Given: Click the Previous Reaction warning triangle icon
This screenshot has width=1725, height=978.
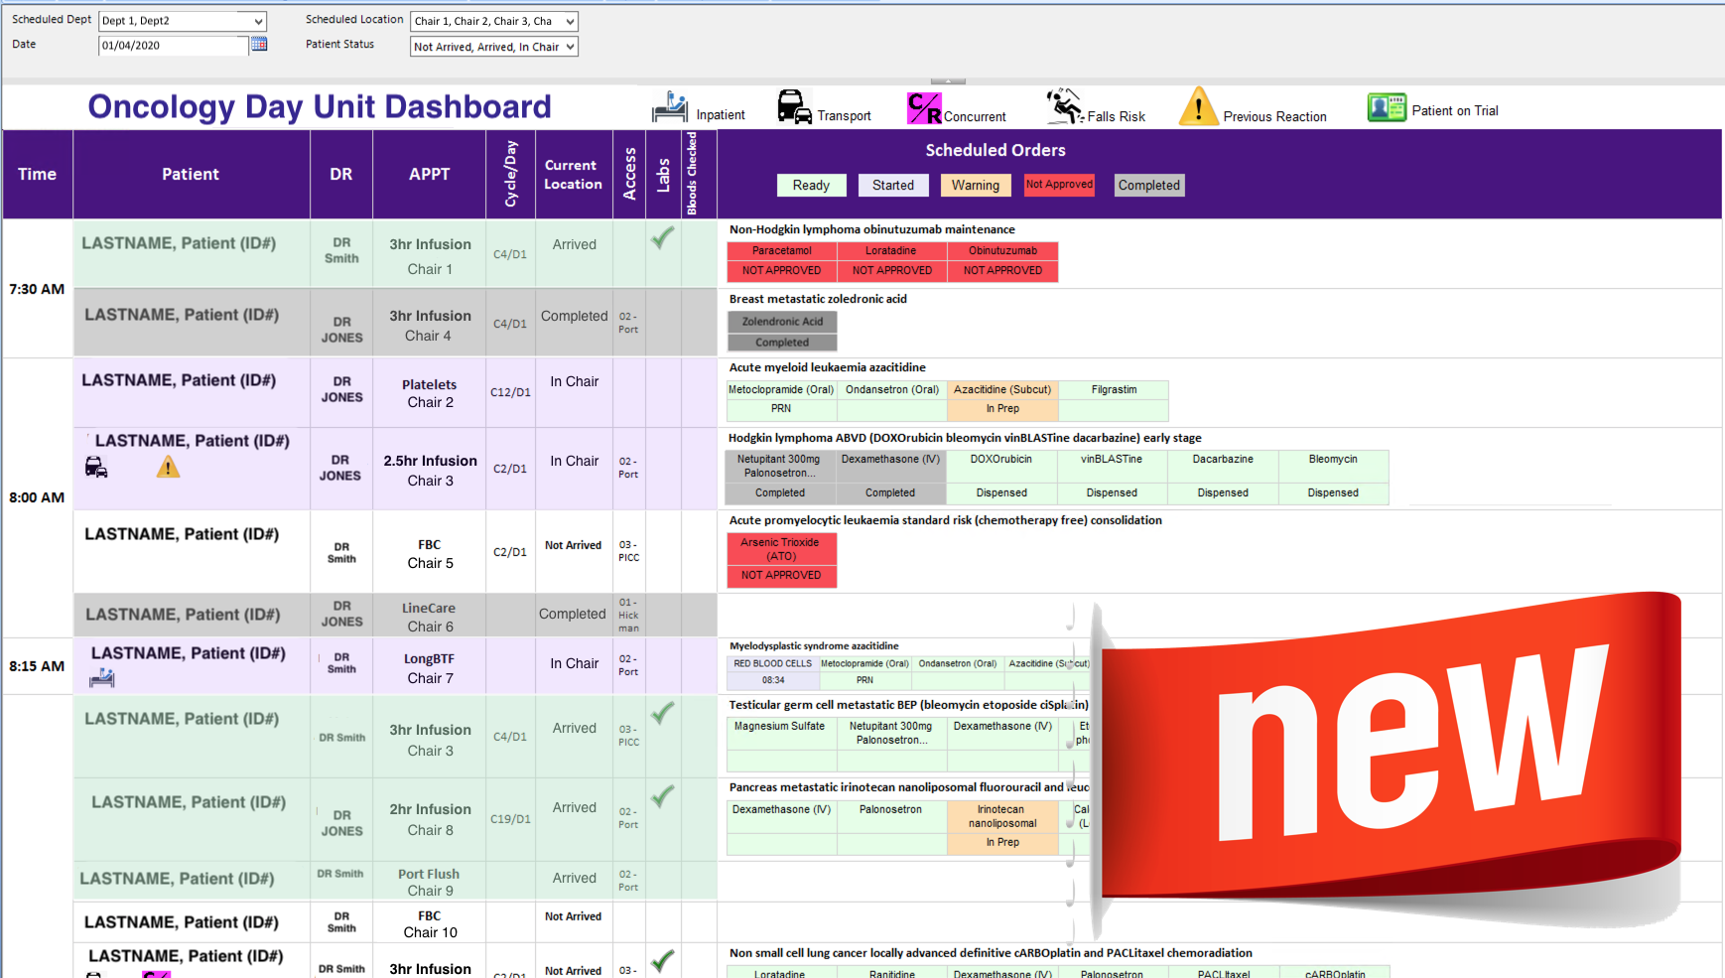Looking at the screenshot, I should pos(1198,107).
